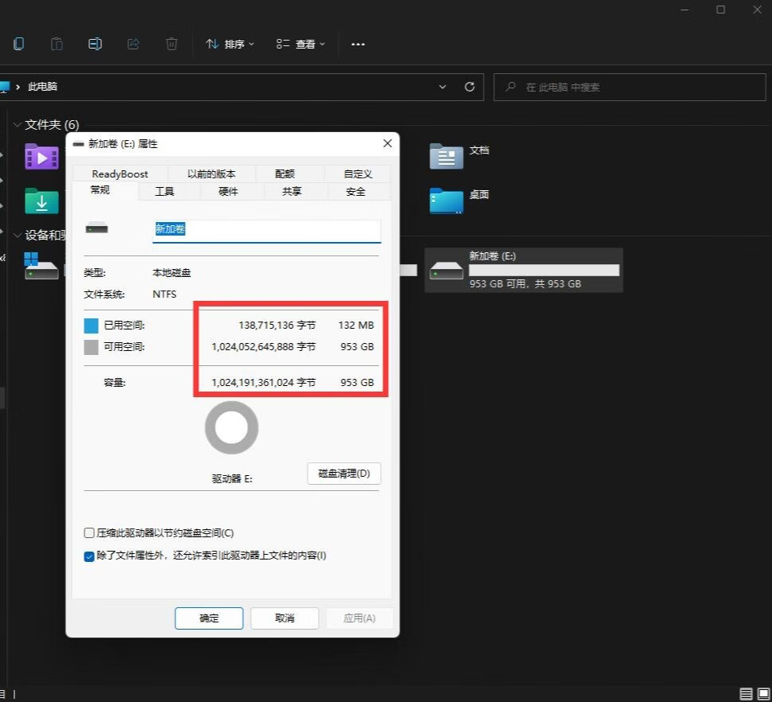Select the Windows system drive icon
The width and height of the screenshot is (772, 702).
(42, 266)
